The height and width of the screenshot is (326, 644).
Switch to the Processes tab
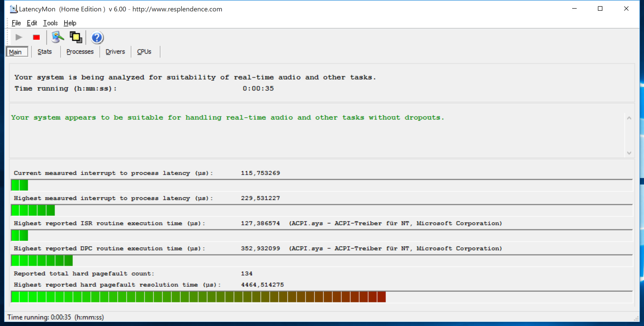coord(80,52)
